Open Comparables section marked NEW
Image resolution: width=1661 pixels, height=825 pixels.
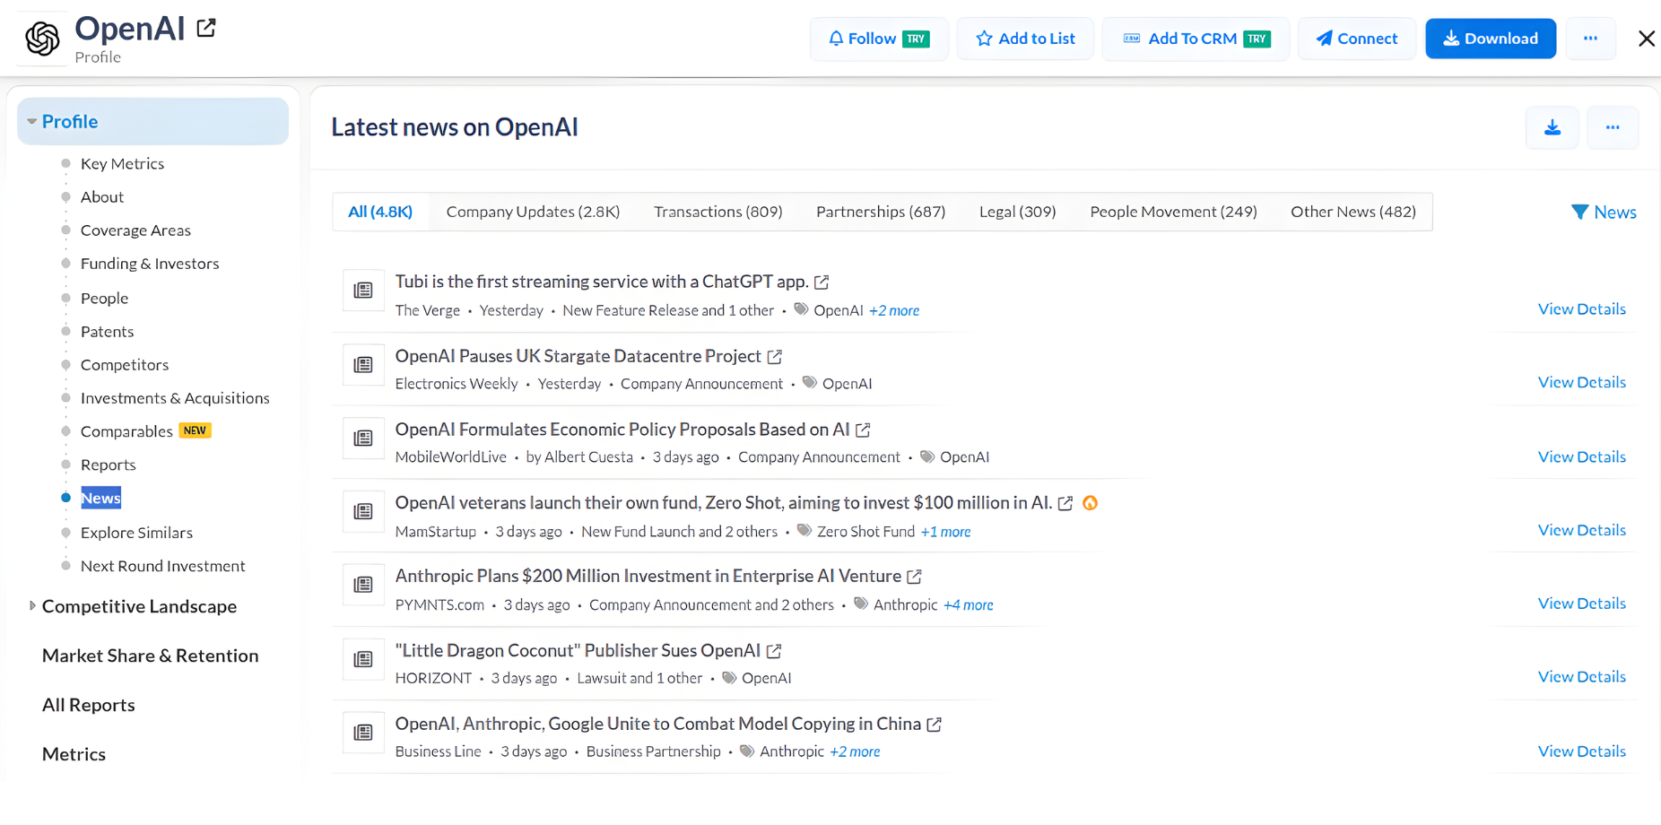(x=126, y=431)
